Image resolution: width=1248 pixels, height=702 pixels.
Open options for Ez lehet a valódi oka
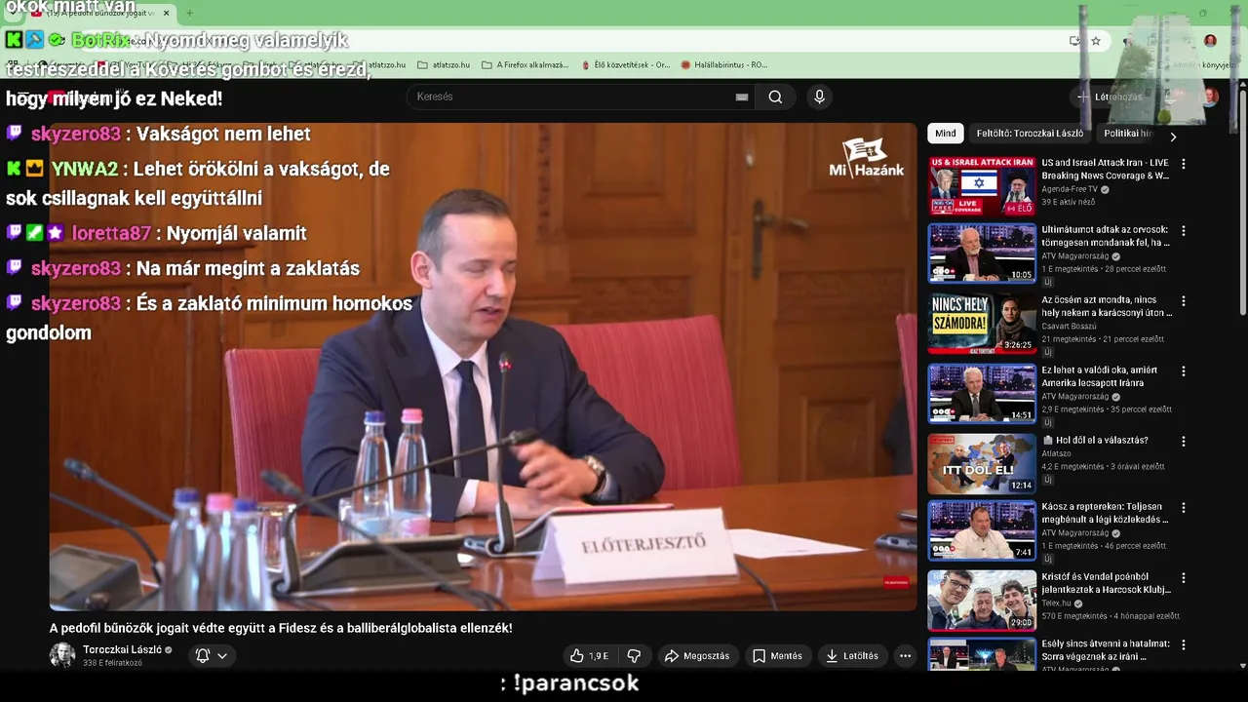tap(1184, 371)
